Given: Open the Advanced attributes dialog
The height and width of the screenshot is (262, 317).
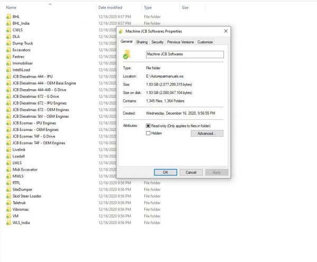Looking at the screenshot, I should tap(207, 134).
